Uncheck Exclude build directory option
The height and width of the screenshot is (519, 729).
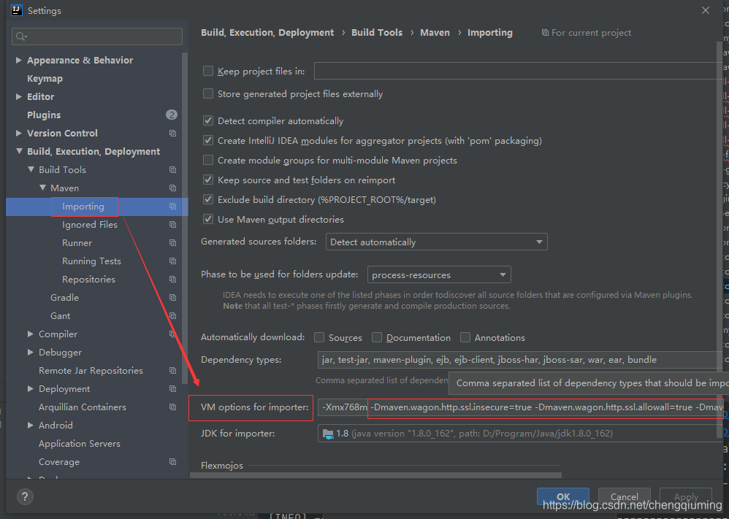(208, 200)
